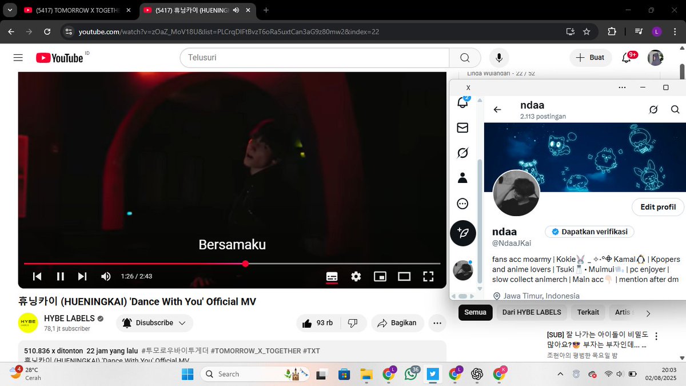Open the YouTube account avatar menu
686x386 pixels.
pos(655,58)
